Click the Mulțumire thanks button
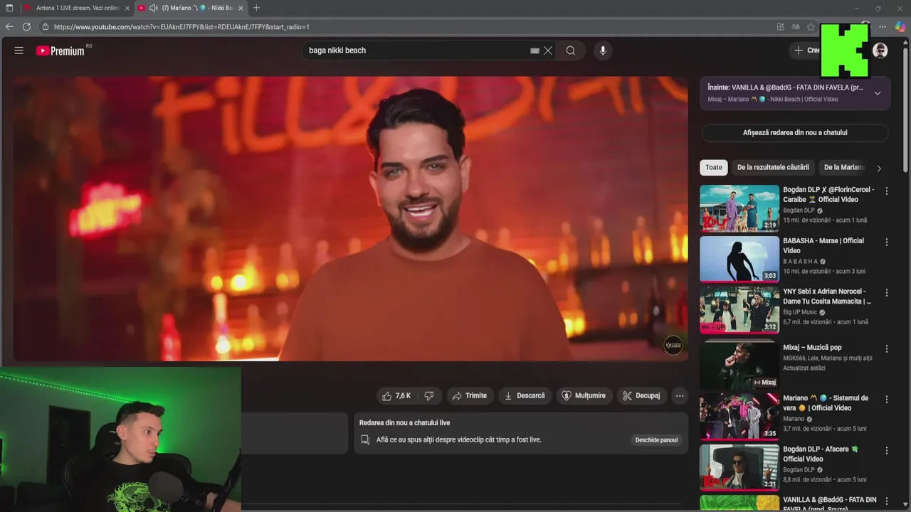The image size is (911, 512). pyautogui.click(x=584, y=396)
